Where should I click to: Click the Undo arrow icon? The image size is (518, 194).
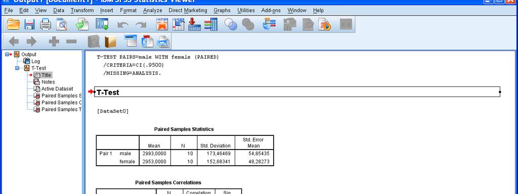coord(123,25)
